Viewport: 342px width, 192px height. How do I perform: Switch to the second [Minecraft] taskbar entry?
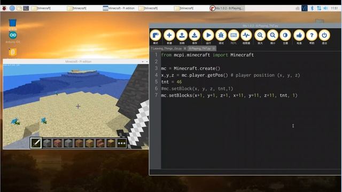pos(77,8)
